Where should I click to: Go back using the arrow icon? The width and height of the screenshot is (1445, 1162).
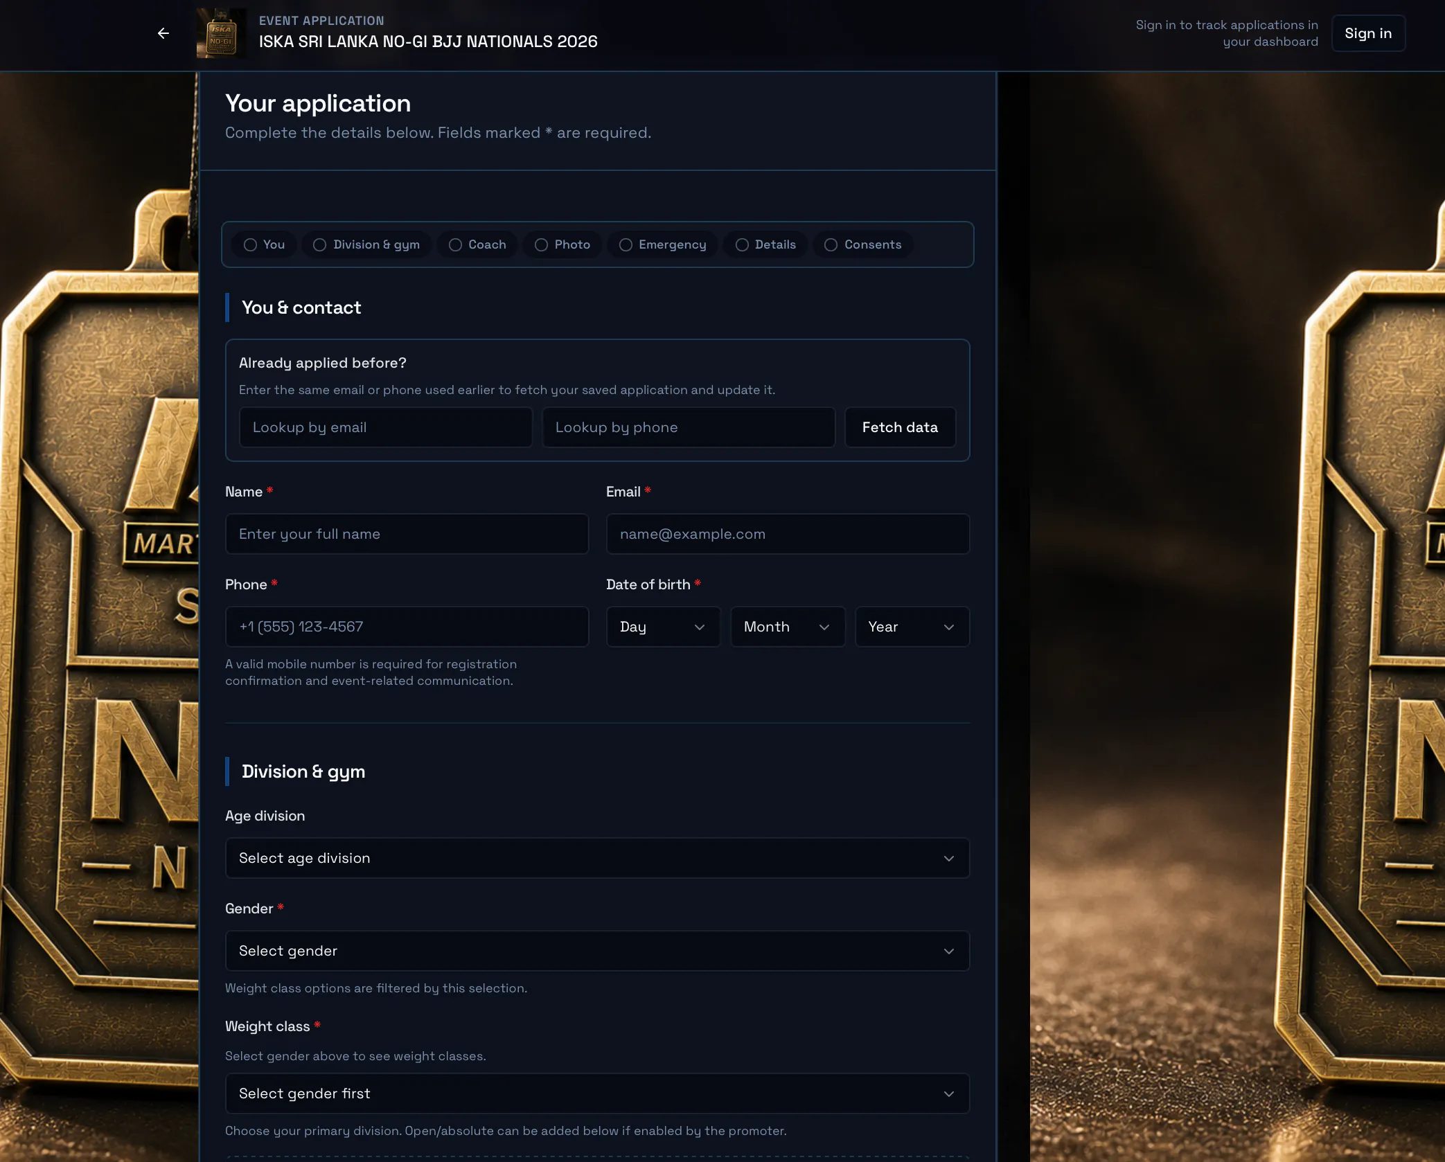click(x=163, y=33)
